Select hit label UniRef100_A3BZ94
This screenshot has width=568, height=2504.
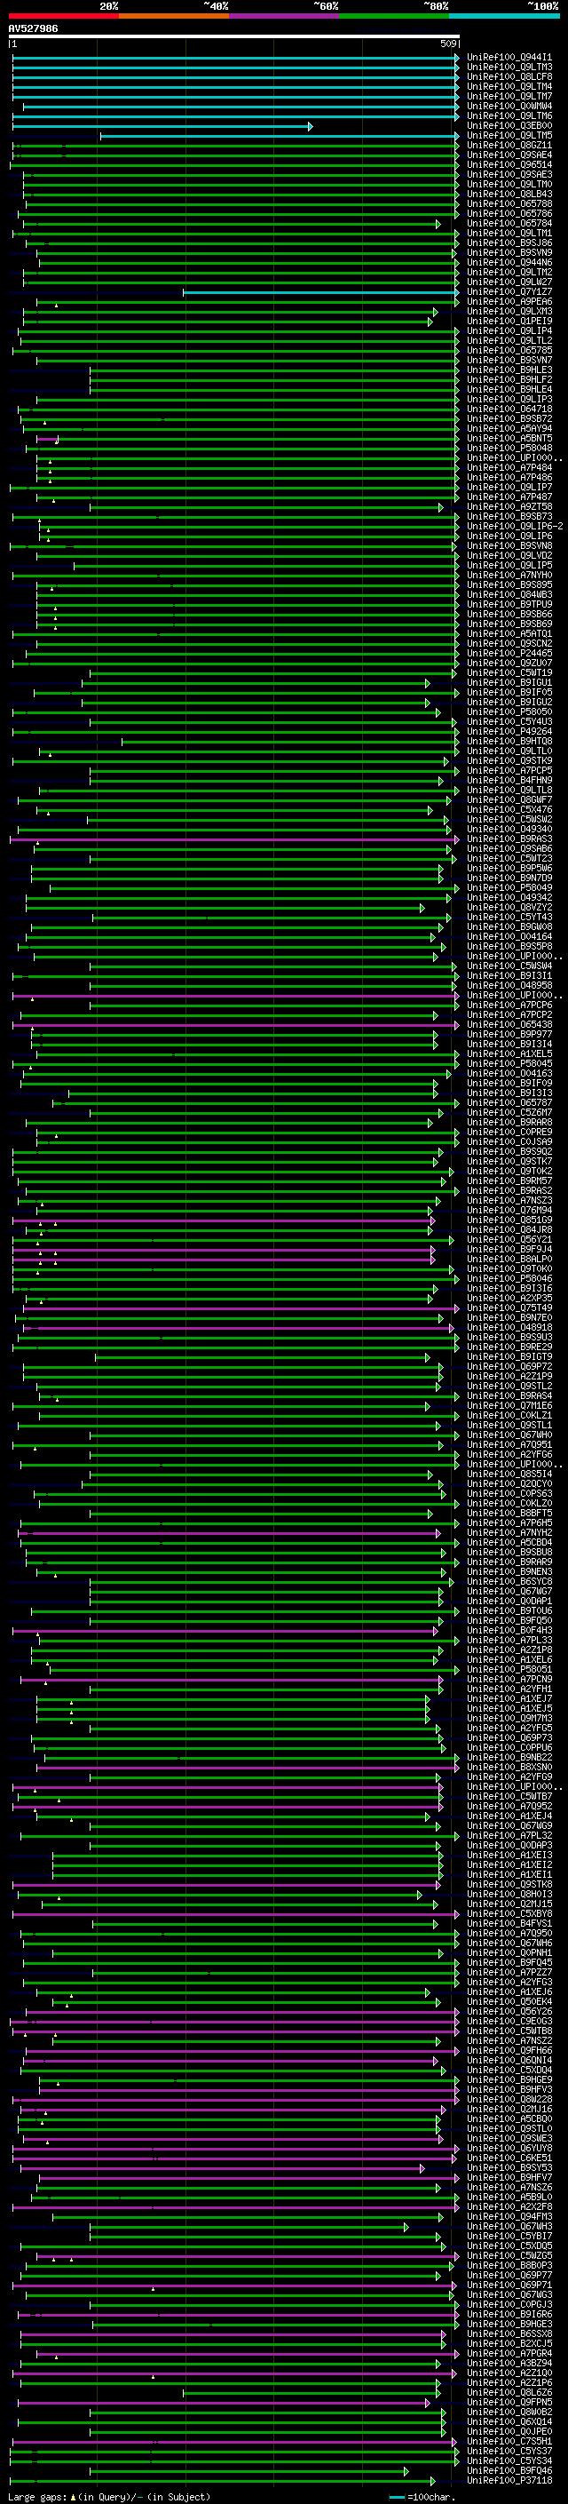(x=509, y=2364)
